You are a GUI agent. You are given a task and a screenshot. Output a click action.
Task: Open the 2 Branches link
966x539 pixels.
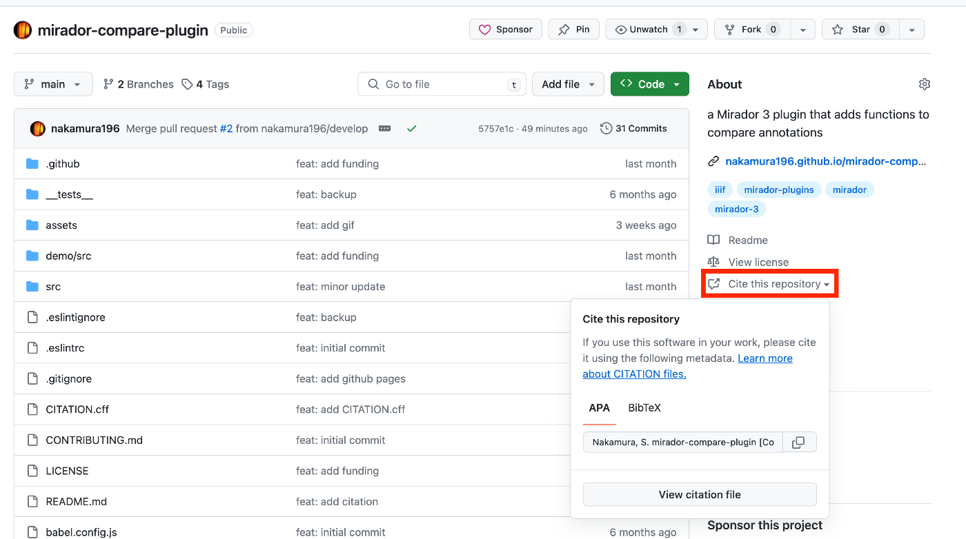pos(138,84)
